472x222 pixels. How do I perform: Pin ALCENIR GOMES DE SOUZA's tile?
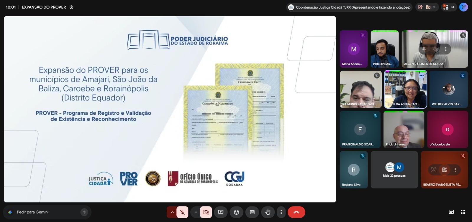(x=424, y=49)
